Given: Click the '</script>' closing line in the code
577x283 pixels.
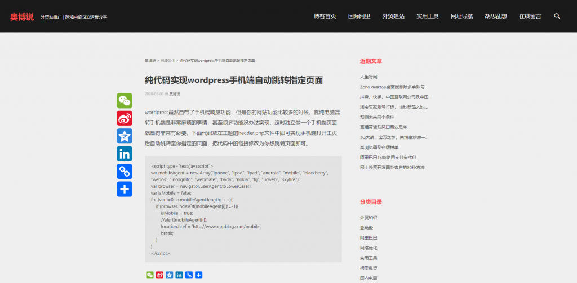Looking at the screenshot, I should [x=160, y=253].
